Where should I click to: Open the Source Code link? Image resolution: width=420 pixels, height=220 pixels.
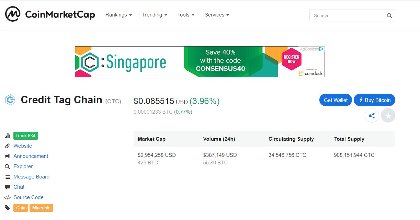pyautogui.click(x=29, y=197)
